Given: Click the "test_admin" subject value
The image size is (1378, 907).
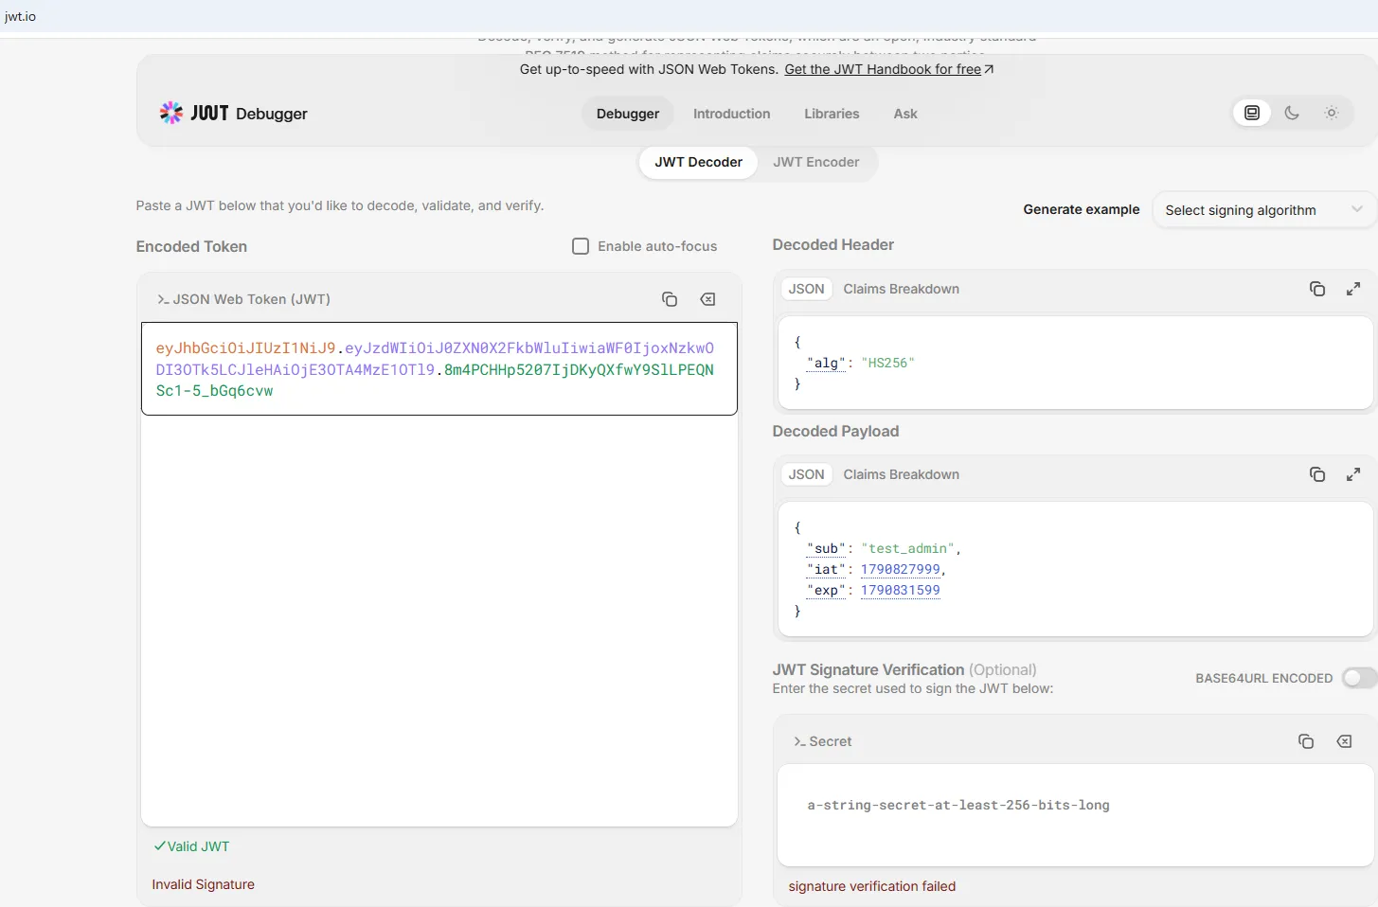Looking at the screenshot, I should pyautogui.click(x=908, y=548).
